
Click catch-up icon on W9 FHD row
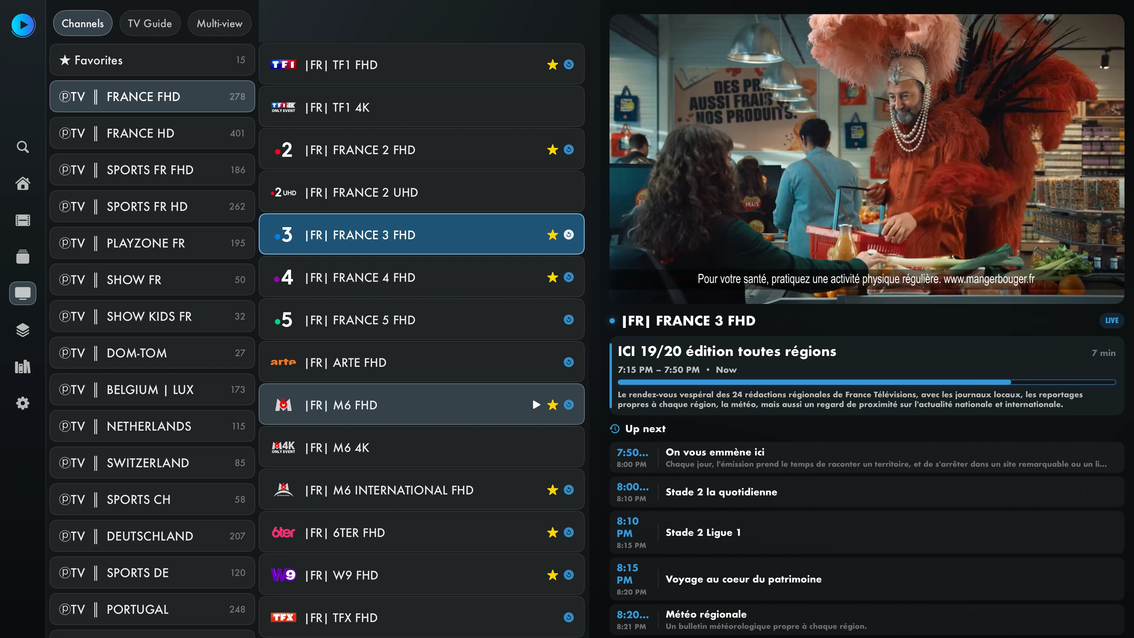tap(569, 575)
